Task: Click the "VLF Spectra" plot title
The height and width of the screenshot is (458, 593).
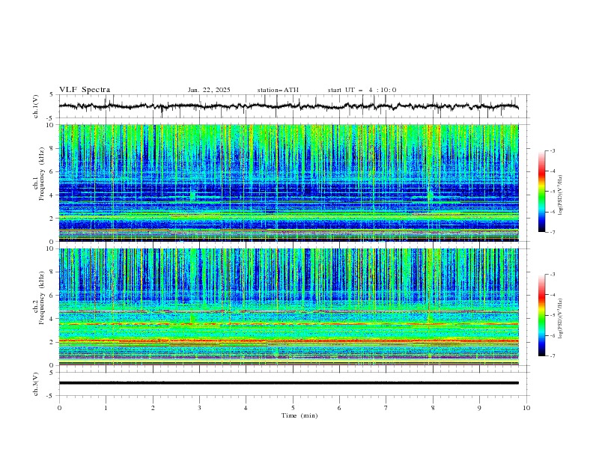Action: pyautogui.click(x=85, y=90)
